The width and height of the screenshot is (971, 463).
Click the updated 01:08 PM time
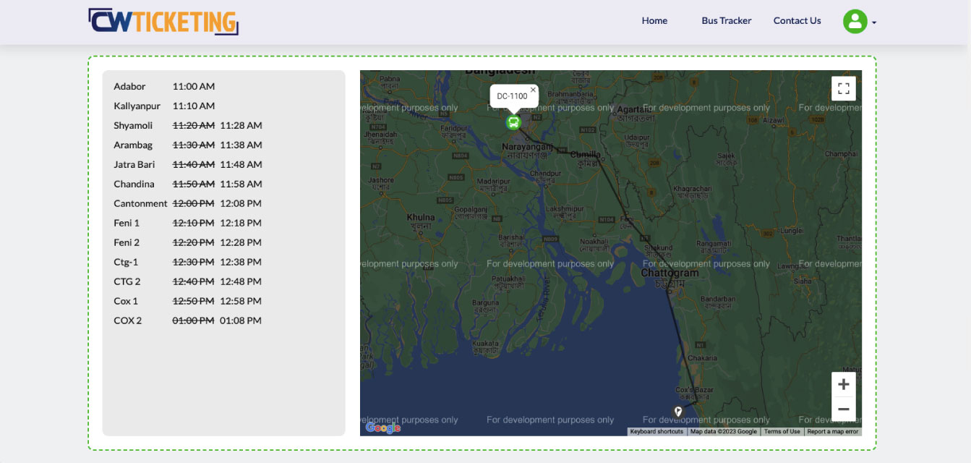coord(241,320)
